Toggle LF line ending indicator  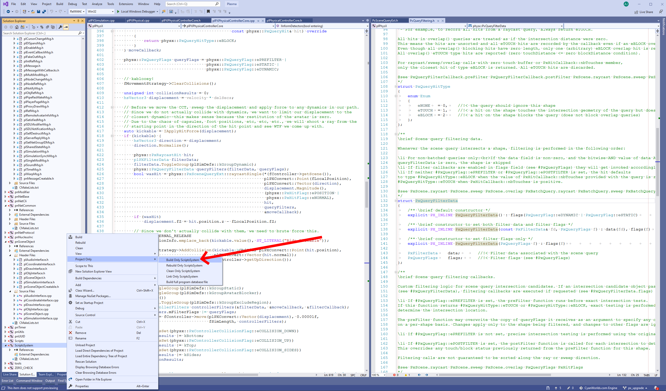[x=656, y=375]
